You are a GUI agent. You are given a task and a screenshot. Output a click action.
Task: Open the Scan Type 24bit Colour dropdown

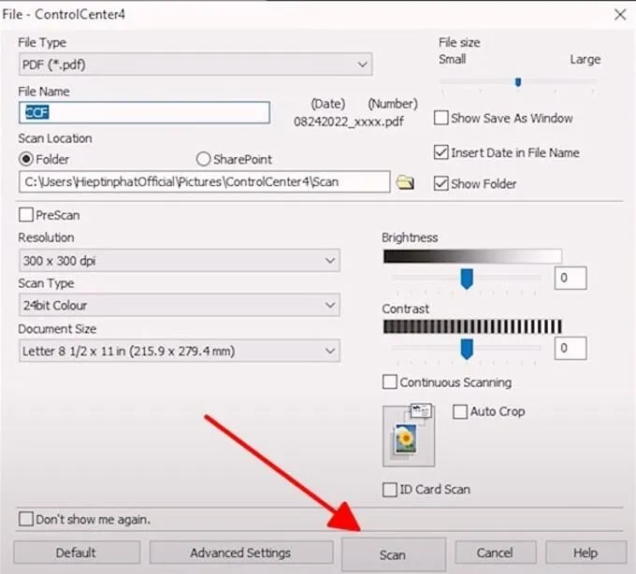(180, 305)
